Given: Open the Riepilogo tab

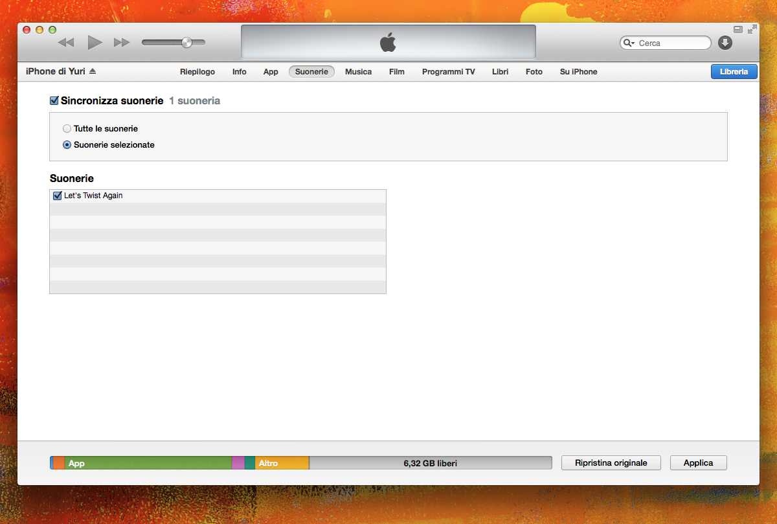Looking at the screenshot, I should coord(197,72).
